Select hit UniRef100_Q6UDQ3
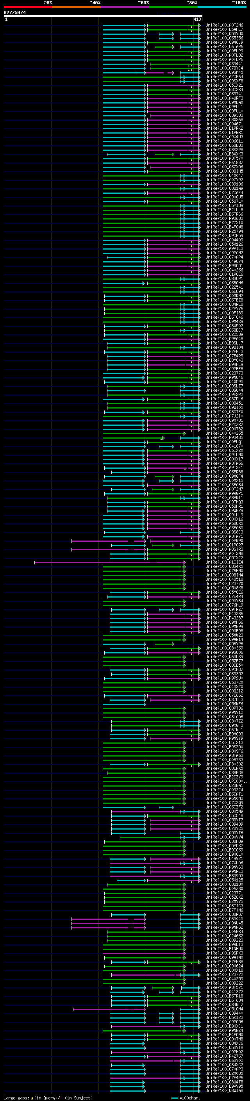The image size is (250, 1101). [x=224, y=145]
